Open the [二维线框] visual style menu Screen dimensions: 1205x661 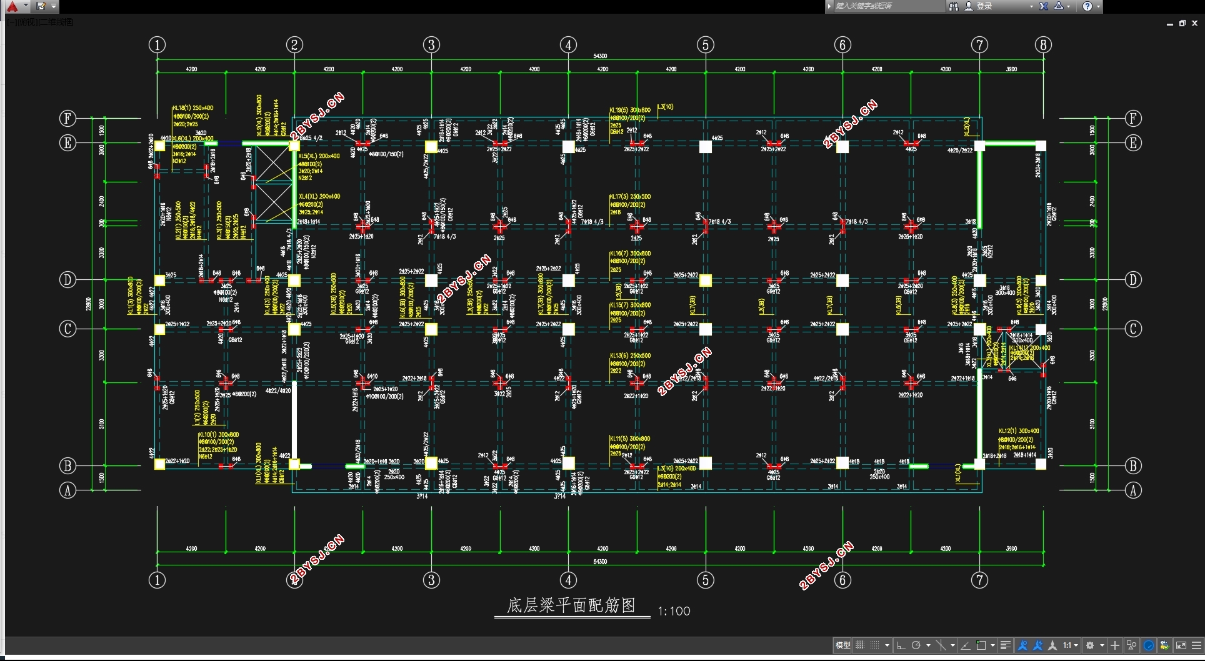(x=56, y=22)
